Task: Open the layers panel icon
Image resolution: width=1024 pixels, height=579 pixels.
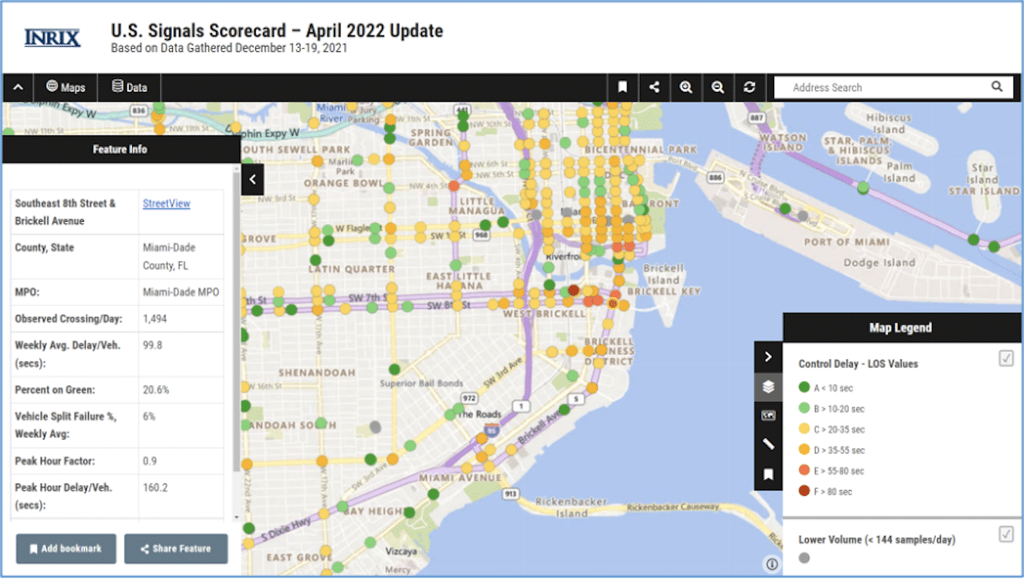Action: click(768, 387)
